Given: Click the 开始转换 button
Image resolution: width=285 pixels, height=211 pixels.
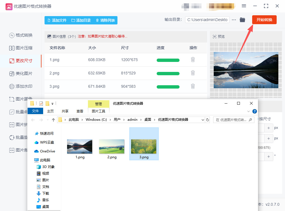Looking at the screenshot, I should click(x=264, y=20).
